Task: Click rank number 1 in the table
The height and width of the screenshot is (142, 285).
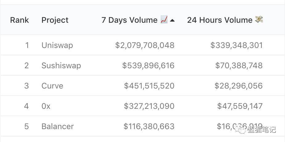Action: pos(27,45)
